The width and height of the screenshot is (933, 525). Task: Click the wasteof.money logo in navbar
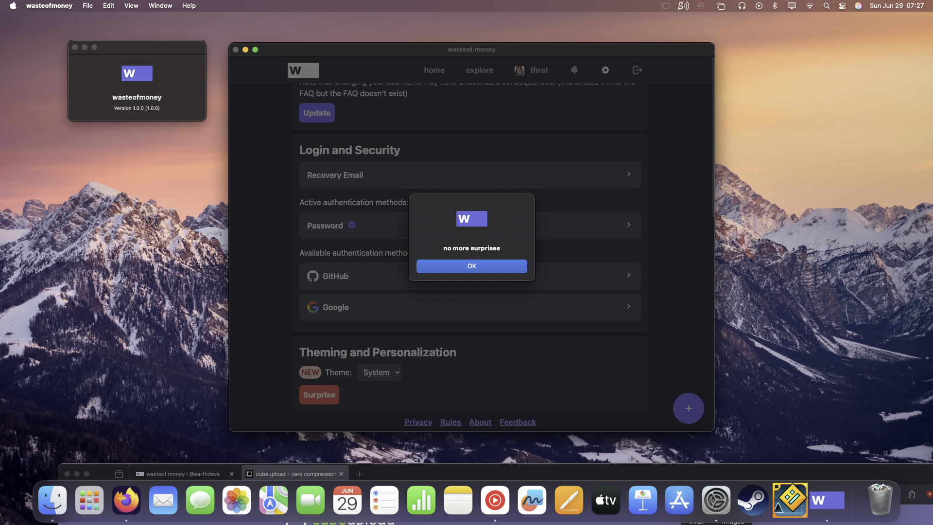303,70
